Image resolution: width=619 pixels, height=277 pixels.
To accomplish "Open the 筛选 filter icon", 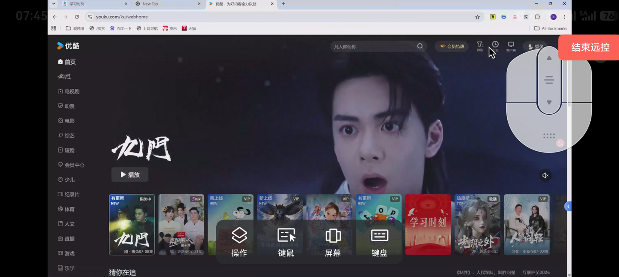I will pos(480,46).
